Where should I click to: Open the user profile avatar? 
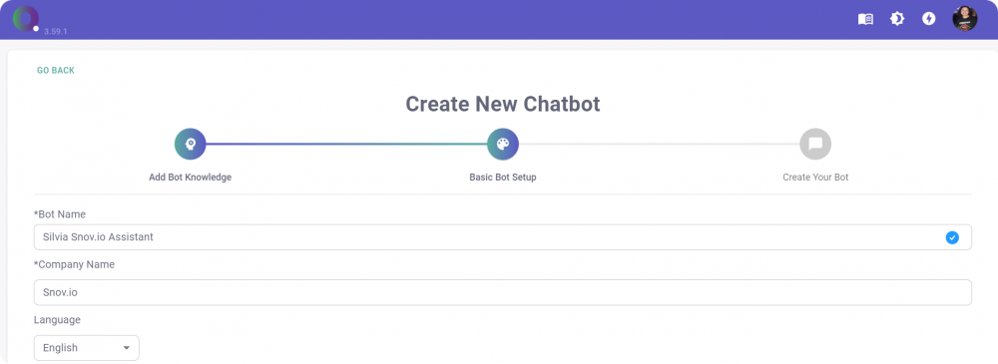[964, 19]
